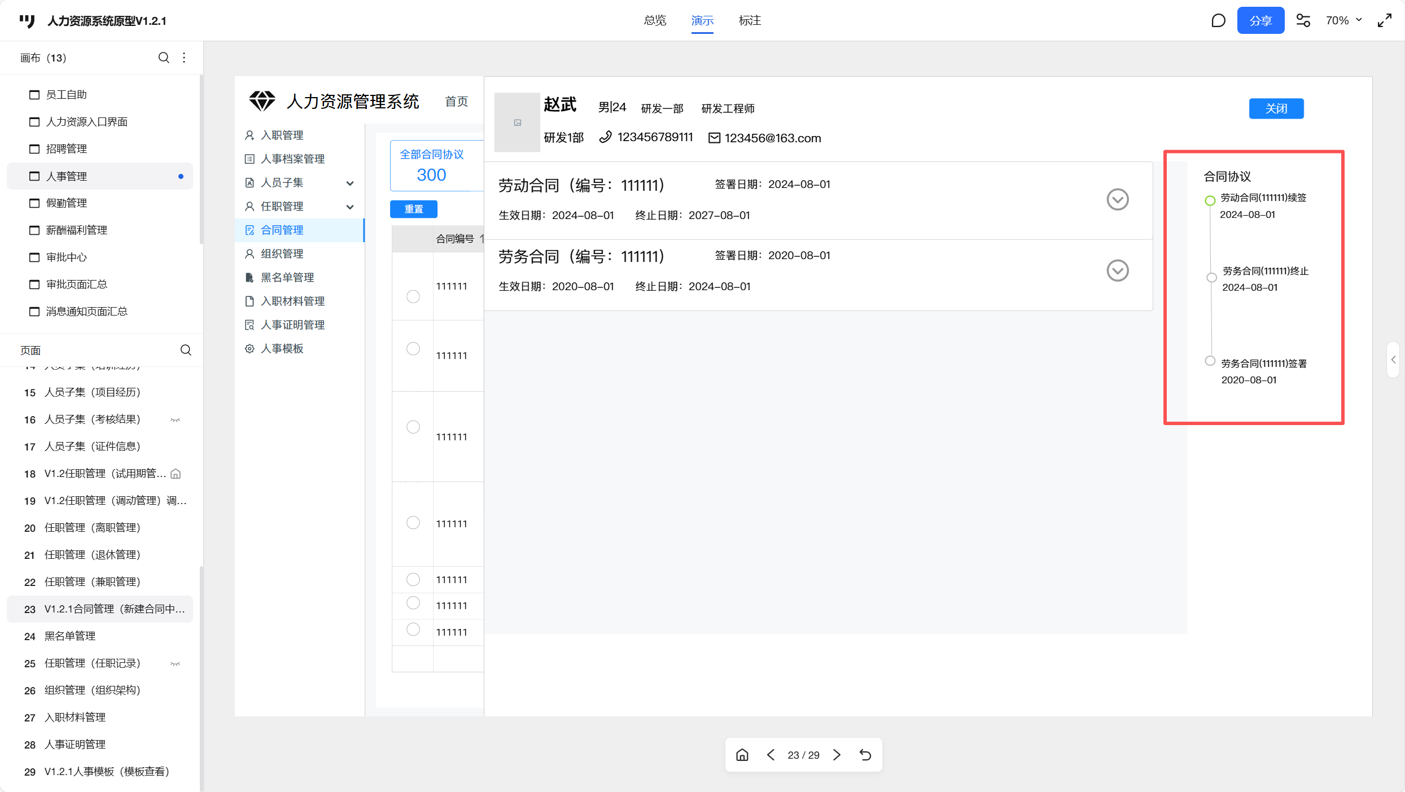
Task: Click the 关闭 button
Action: coord(1276,108)
